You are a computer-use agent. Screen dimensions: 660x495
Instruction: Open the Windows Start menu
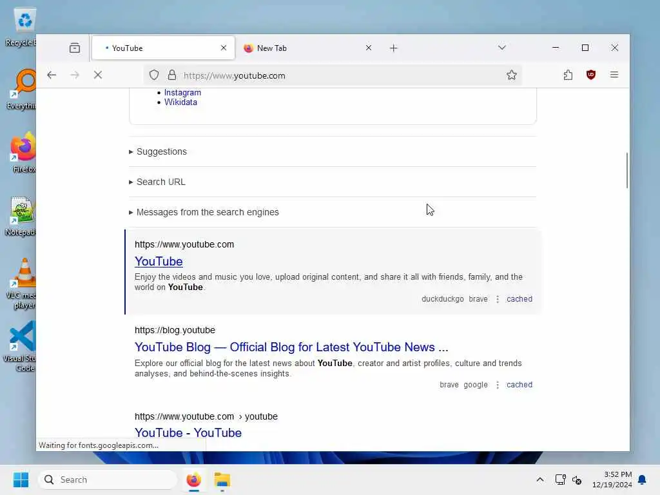21,480
